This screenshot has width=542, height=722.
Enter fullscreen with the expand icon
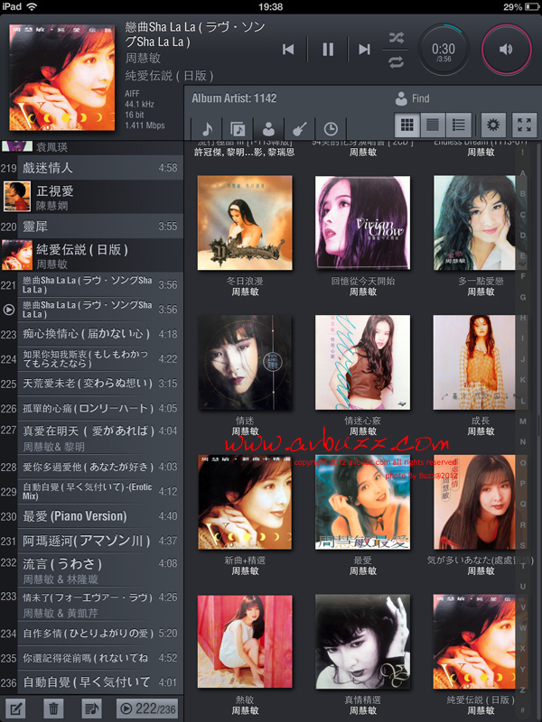tap(523, 125)
